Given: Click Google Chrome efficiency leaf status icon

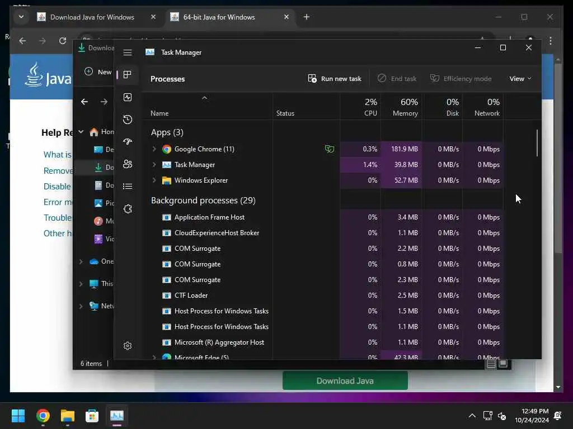Looking at the screenshot, I should [329, 149].
